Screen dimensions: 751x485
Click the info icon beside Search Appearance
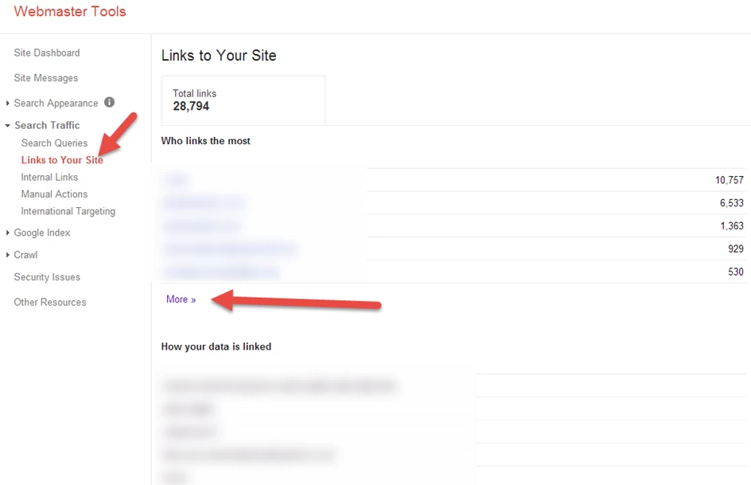(x=109, y=103)
